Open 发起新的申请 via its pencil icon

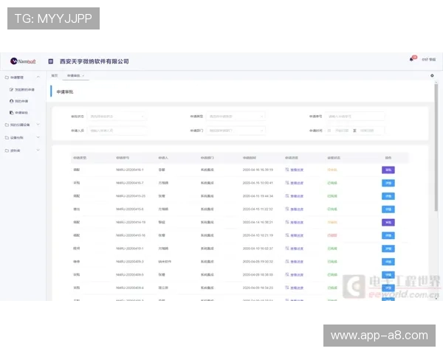click(x=11, y=89)
